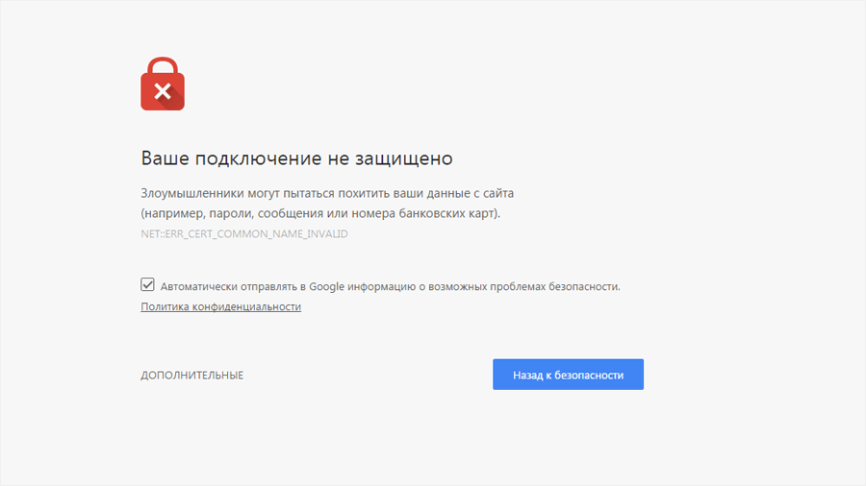Click the word 'Google' in checkbox label
The image size is (866, 486).
click(x=328, y=286)
